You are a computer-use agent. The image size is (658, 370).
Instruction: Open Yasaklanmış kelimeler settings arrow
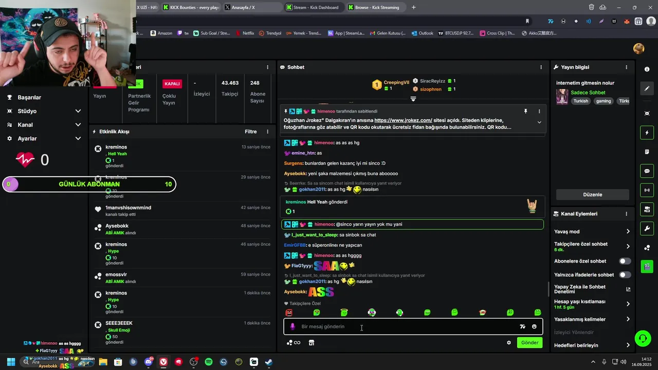click(x=628, y=319)
